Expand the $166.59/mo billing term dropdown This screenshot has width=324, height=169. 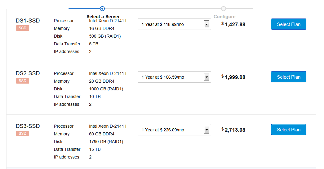coord(174,77)
